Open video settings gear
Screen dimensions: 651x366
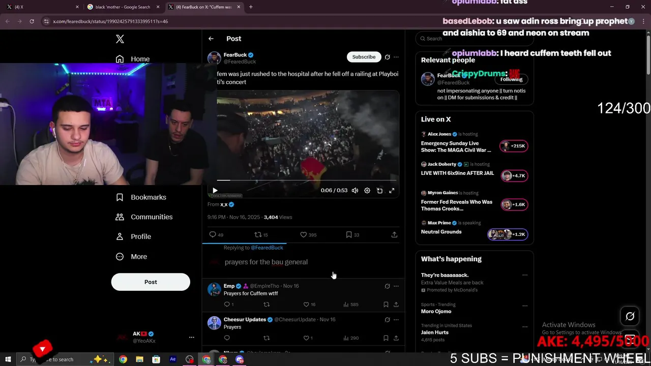click(x=367, y=191)
